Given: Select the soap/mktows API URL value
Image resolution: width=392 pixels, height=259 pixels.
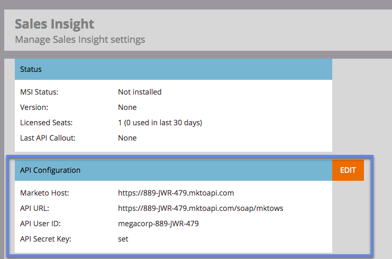Looking at the screenshot, I should pos(200,208).
